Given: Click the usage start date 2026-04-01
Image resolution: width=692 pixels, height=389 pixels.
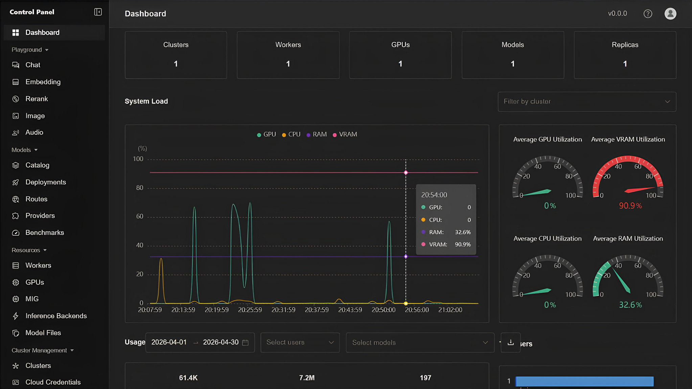Looking at the screenshot, I should coord(169,342).
